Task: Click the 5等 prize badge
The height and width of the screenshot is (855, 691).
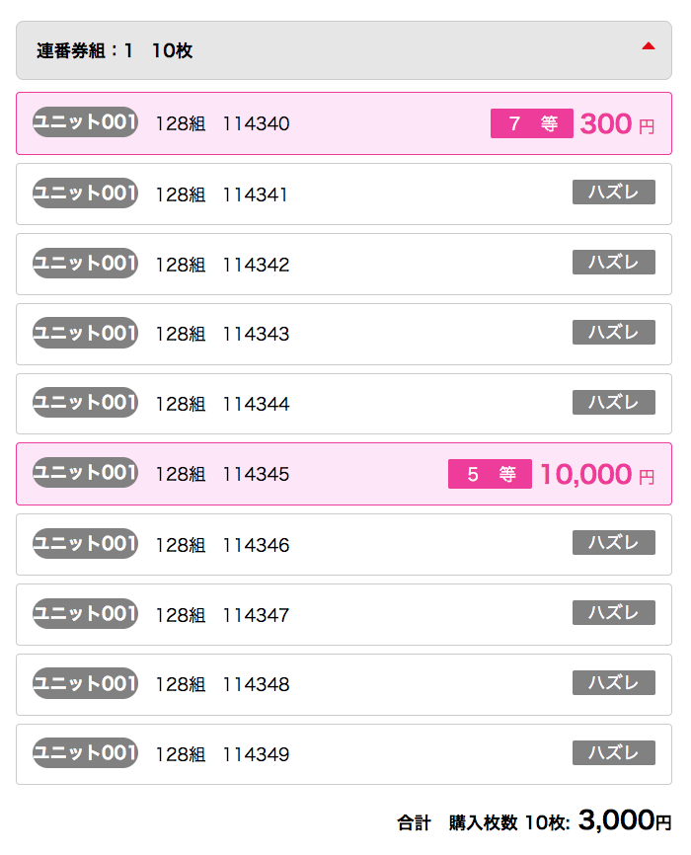Action: click(490, 474)
